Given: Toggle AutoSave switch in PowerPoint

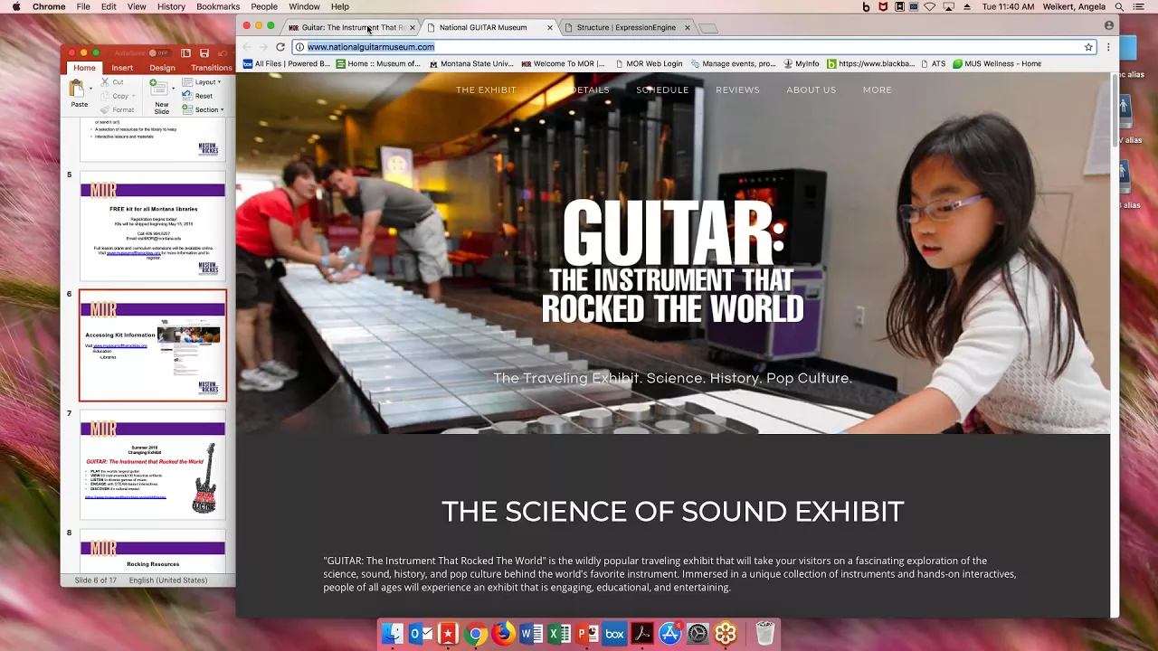Looking at the screenshot, I should click(x=159, y=53).
